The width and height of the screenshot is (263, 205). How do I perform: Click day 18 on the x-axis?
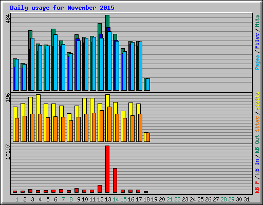(146, 199)
